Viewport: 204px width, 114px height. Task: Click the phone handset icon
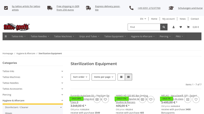[131, 8]
